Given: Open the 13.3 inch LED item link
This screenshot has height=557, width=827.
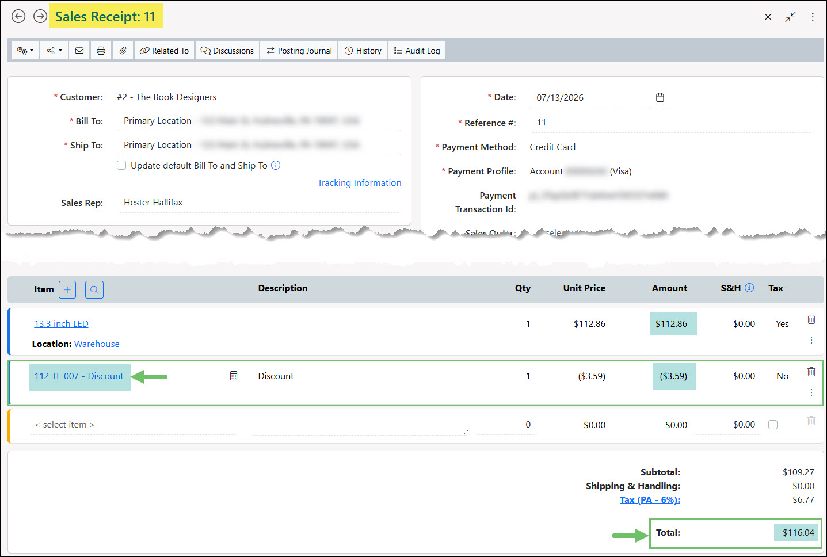Looking at the screenshot, I should coord(62,324).
